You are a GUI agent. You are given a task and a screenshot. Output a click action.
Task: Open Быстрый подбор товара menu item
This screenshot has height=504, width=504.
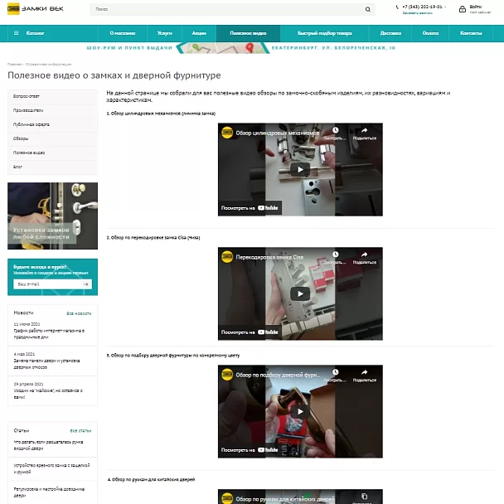(x=325, y=33)
